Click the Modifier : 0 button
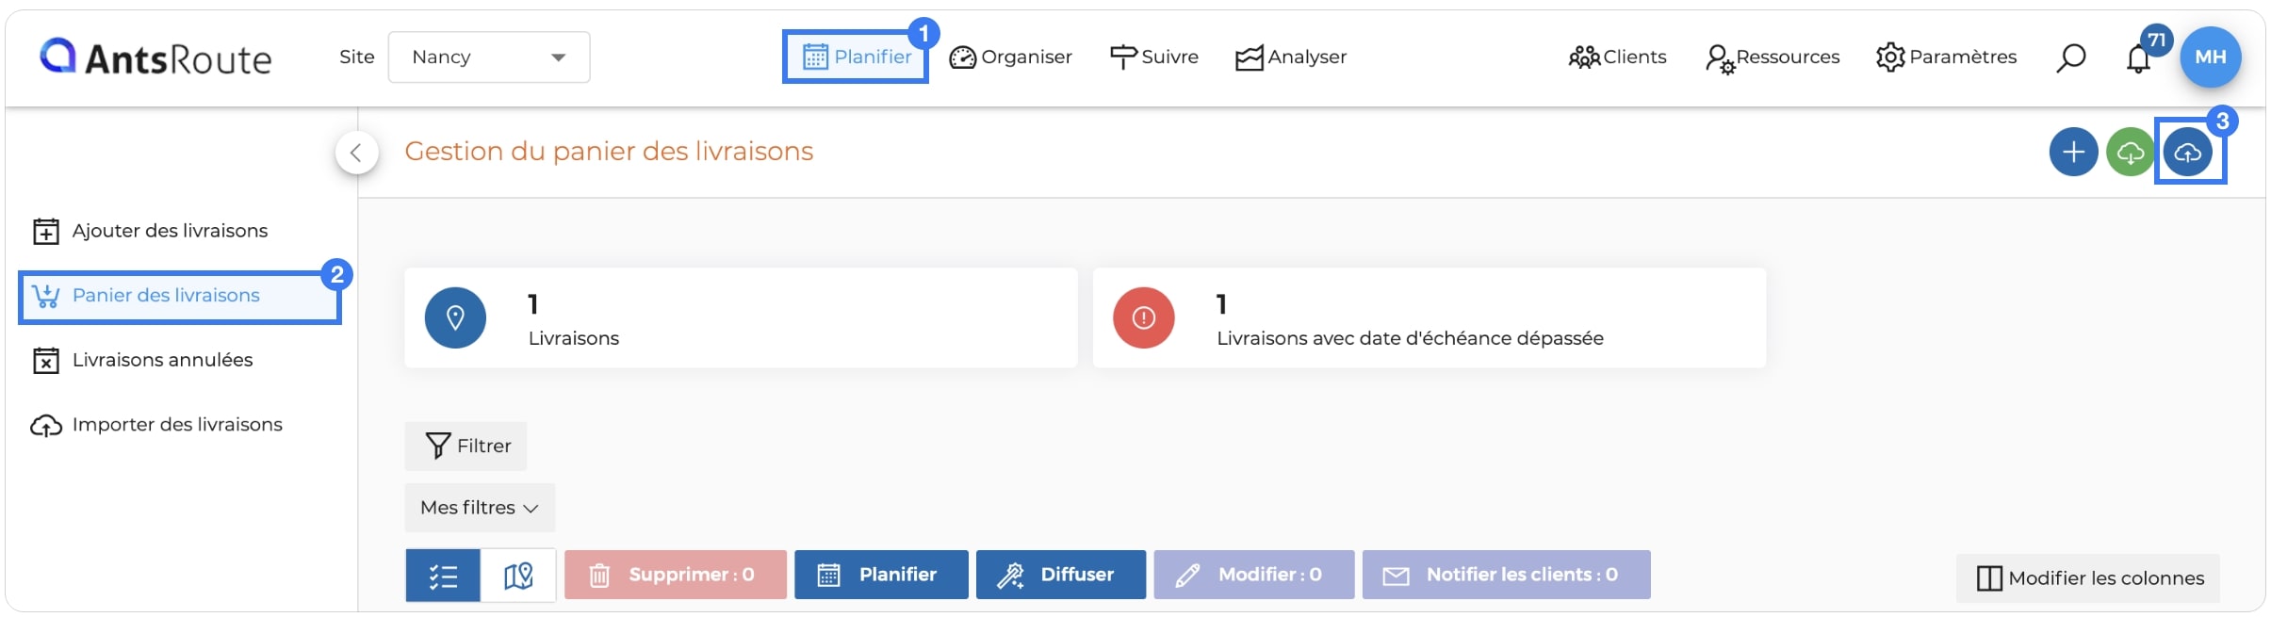2271x617 pixels. click(1253, 575)
